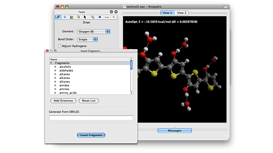
Task: Select the Manipulate hand tool
Action: [78, 17]
